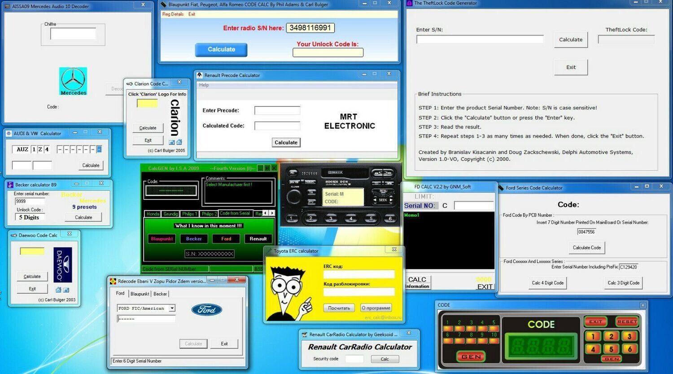Click the volume knob on the Ford radio
The height and width of the screenshot is (374, 673).
[x=294, y=197]
